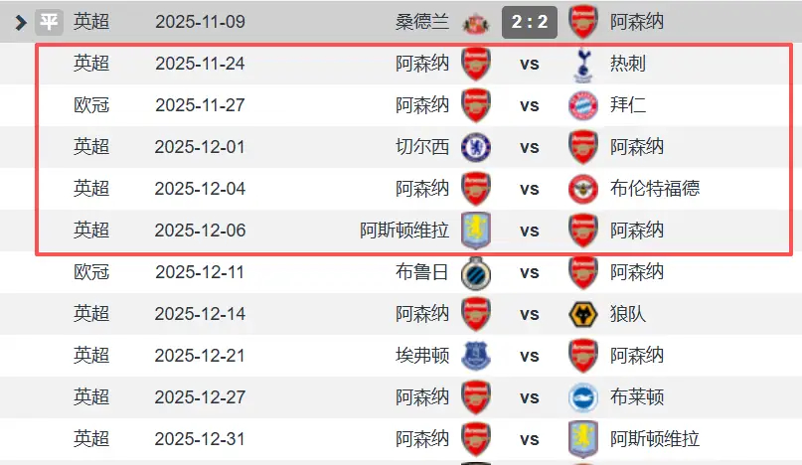Click the Brentford bee crest

[583, 189]
